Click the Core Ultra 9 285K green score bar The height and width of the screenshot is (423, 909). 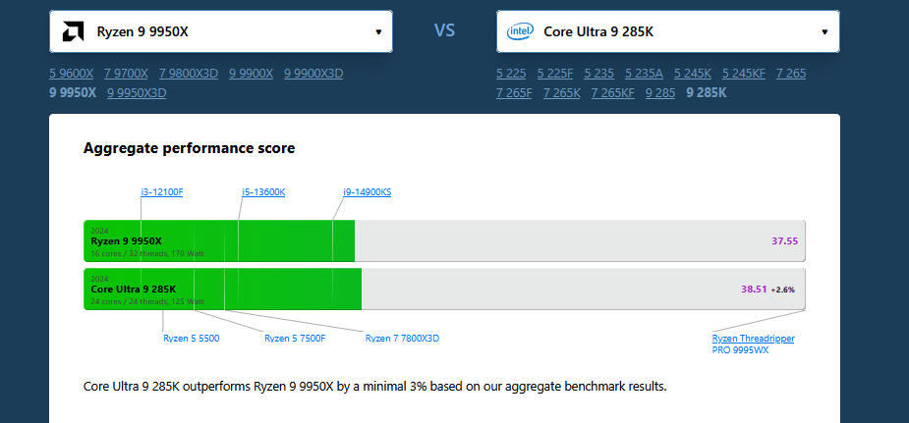click(x=223, y=289)
